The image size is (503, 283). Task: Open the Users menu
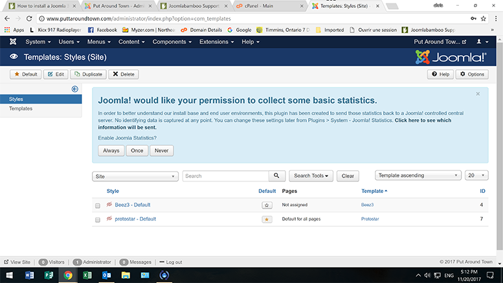pos(69,41)
